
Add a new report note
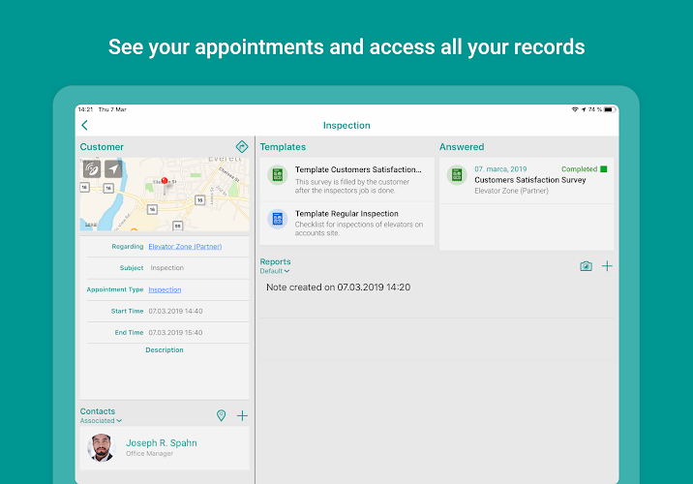(607, 266)
